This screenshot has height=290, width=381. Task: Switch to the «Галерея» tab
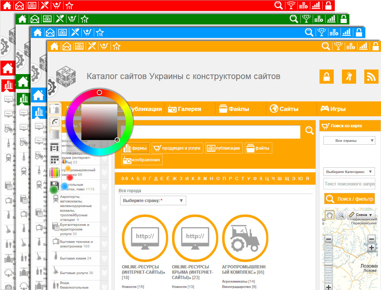(x=185, y=109)
